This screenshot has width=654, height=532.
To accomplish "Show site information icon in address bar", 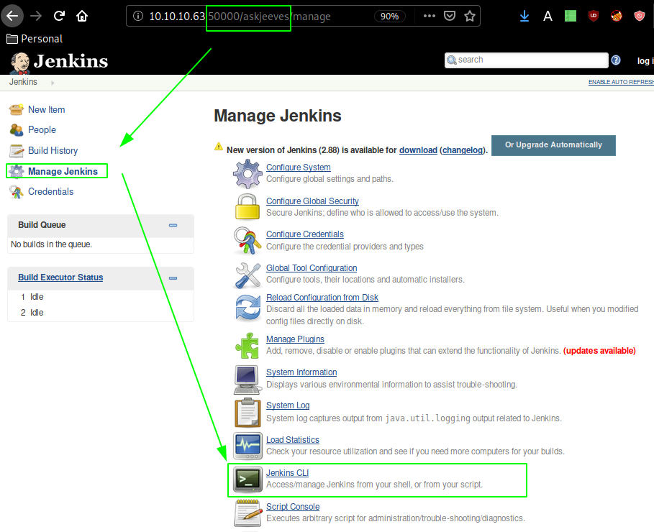I will point(138,16).
